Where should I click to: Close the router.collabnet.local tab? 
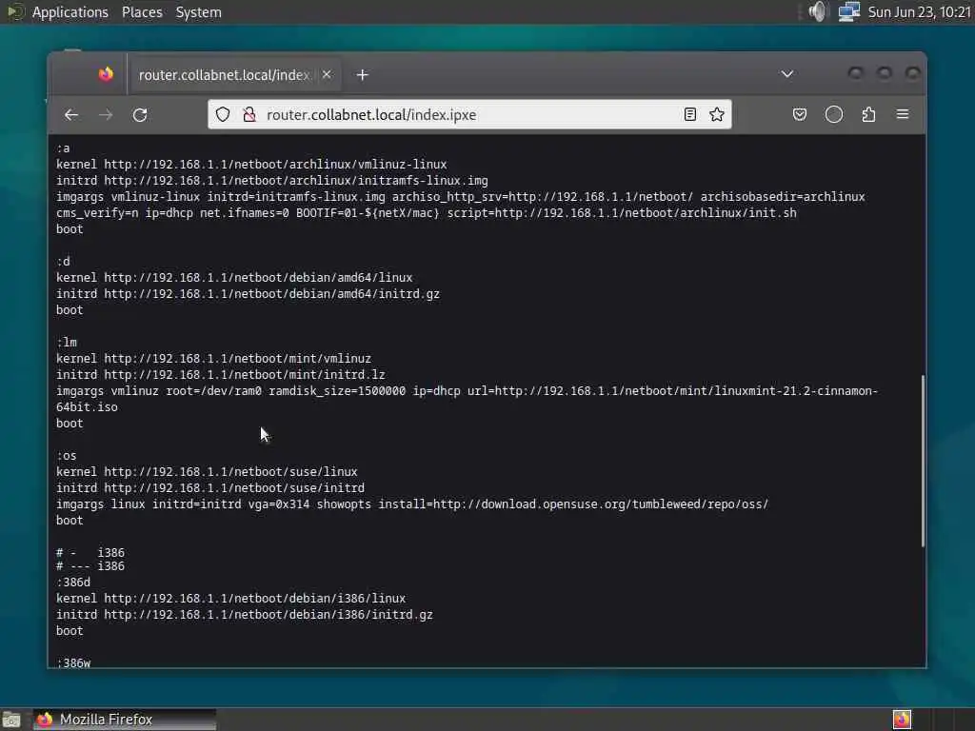(328, 74)
